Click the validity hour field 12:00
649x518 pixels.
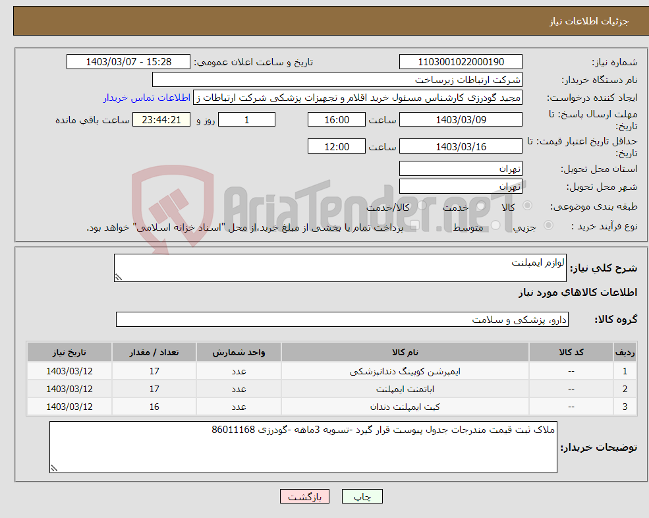(x=337, y=146)
